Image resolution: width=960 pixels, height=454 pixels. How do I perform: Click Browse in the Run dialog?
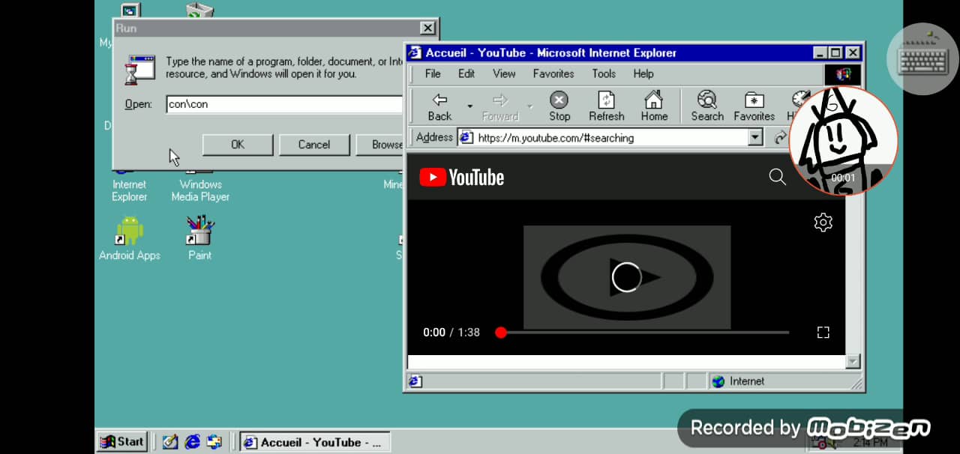381,145
